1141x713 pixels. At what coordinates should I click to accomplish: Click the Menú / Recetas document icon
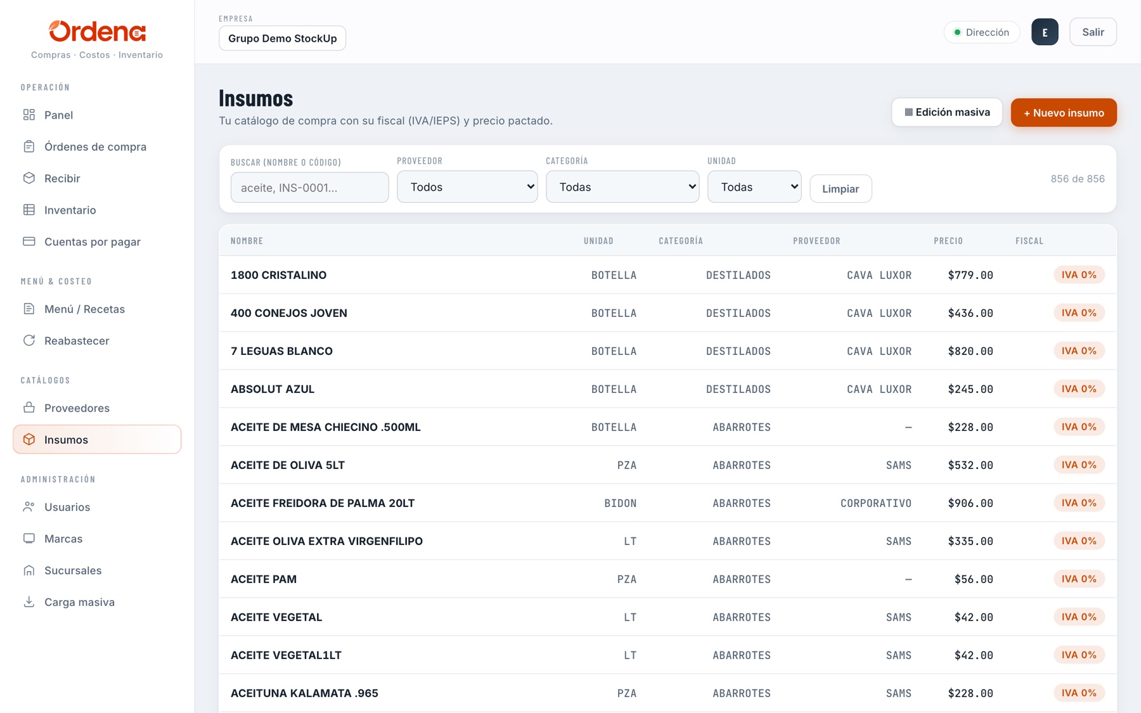[29, 309]
